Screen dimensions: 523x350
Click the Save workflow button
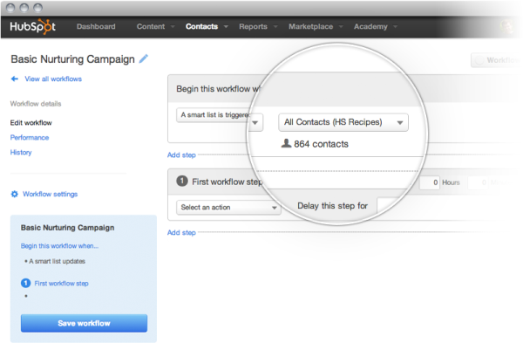[84, 323]
